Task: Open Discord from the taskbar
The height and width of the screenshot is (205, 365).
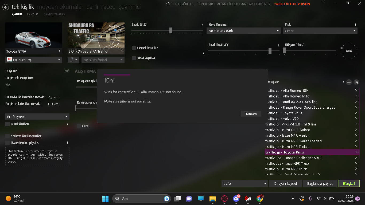Action: [236, 199]
